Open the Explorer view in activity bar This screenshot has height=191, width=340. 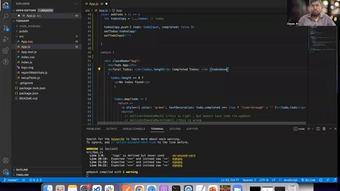pos(6,5)
